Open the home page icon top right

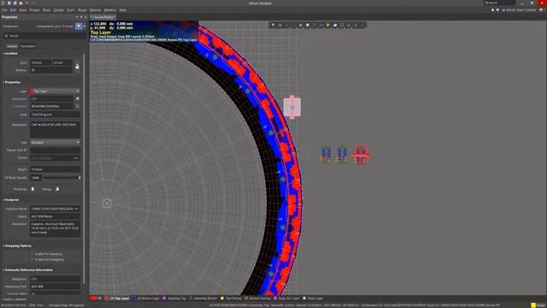click(x=492, y=10)
